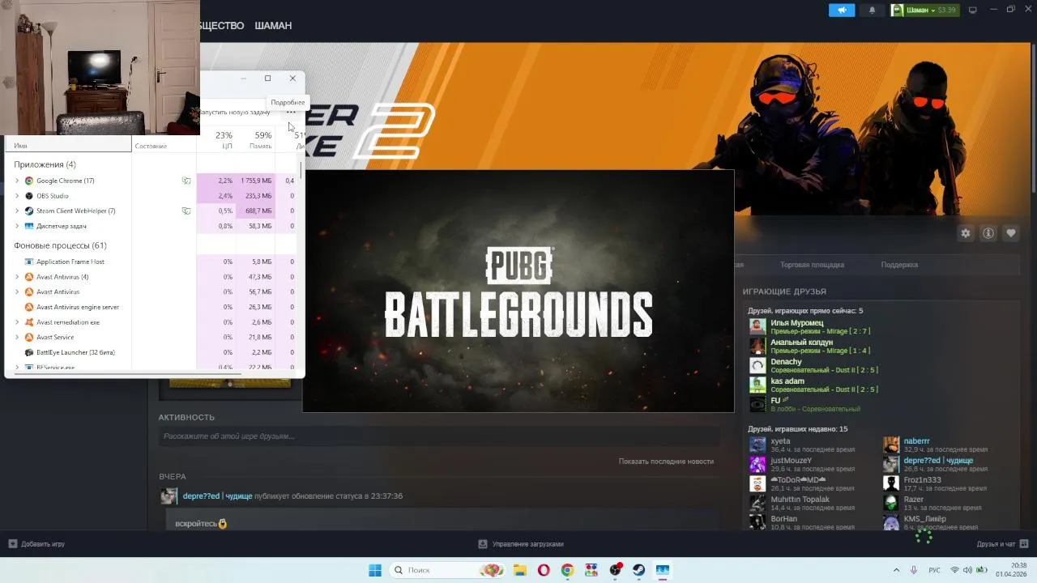This screenshot has height=583, width=1037.
Task: Click the Шаман profile avatar
Action: 898,11
